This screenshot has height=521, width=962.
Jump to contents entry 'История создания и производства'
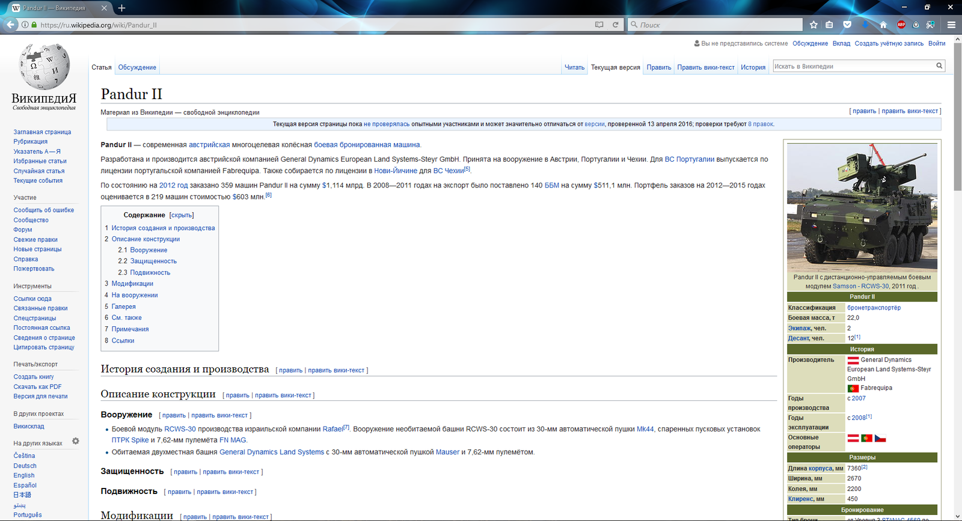[163, 228]
